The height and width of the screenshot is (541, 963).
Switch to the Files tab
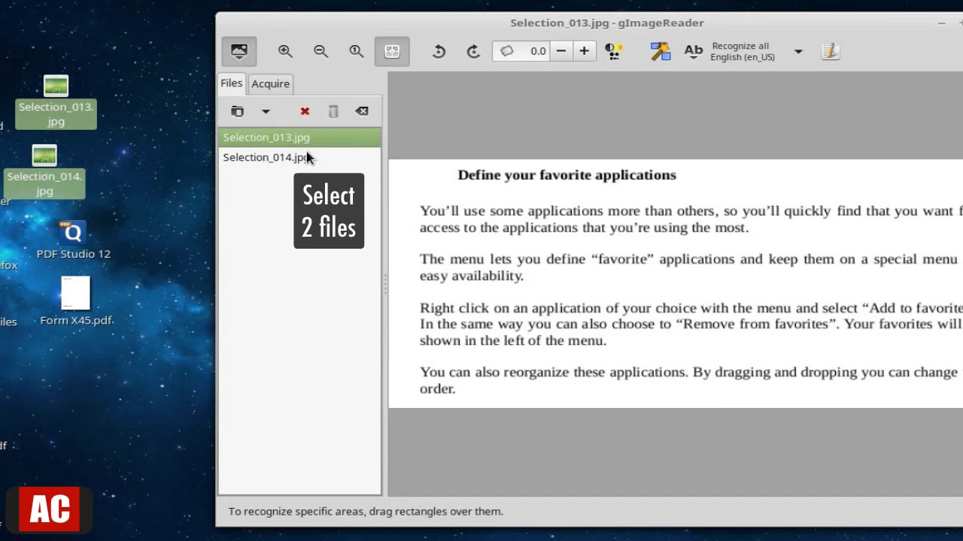pyautogui.click(x=232, y=83)
